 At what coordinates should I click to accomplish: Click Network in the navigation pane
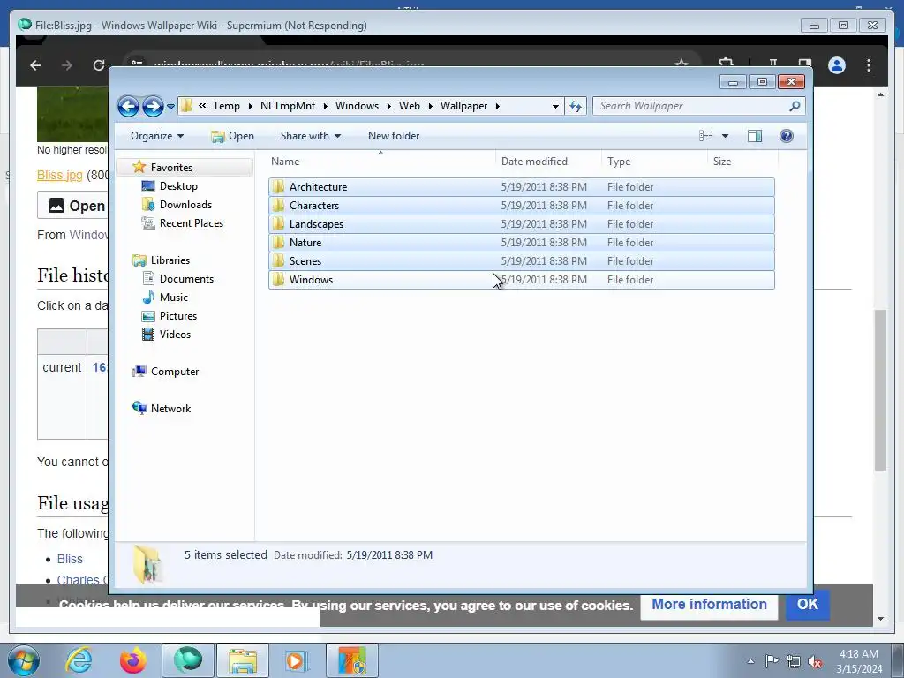coord(170,408)
